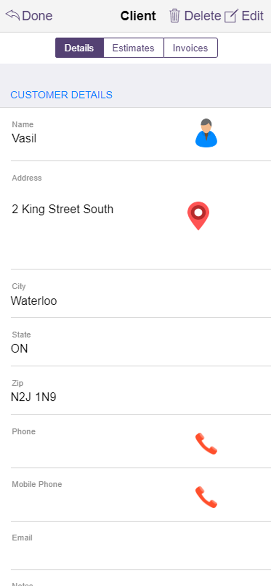This screenshot has height=586, width=271.
Task: Tap the Edit button label
Action: pyautogui.click(x=253, y=16)
